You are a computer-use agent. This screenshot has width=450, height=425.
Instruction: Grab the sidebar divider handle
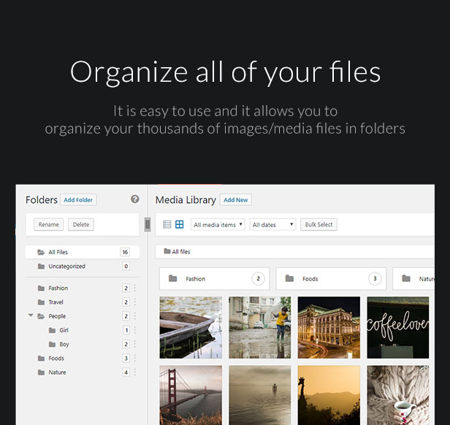[148, 224]
